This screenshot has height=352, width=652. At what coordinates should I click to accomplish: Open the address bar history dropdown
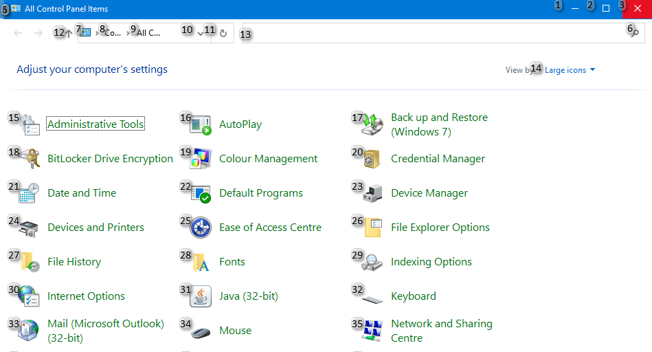pos(201,33)
